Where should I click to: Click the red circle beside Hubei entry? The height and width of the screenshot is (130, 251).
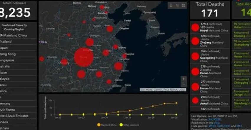coord(195,28)
